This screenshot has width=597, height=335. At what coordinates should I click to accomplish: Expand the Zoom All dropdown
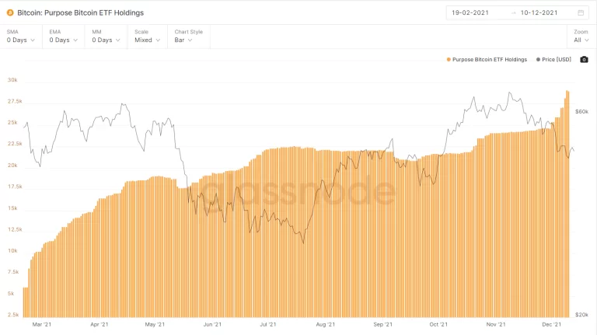point(581,40)
